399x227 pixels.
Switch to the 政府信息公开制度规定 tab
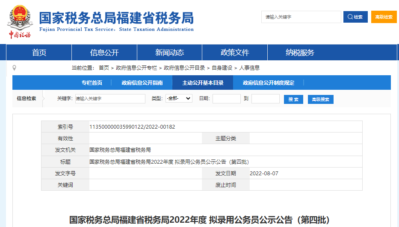(x=269, y=83)
